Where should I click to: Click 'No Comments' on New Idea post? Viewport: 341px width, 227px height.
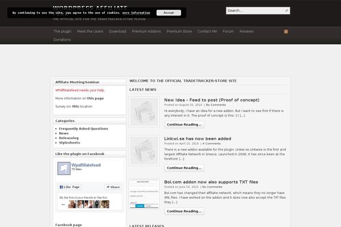pos(216,105)
